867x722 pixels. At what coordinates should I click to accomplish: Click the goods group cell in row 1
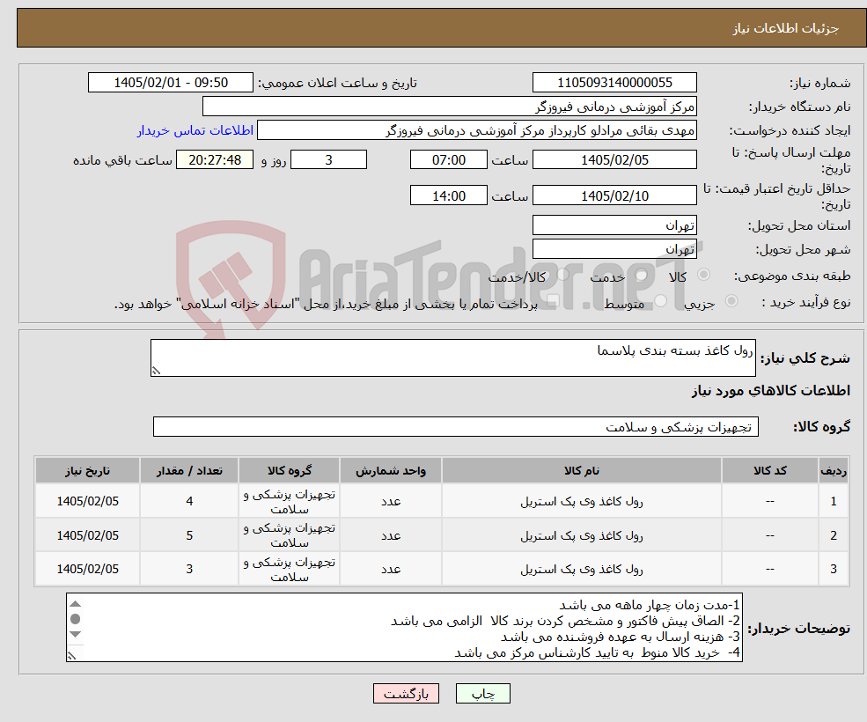(290, 501)
